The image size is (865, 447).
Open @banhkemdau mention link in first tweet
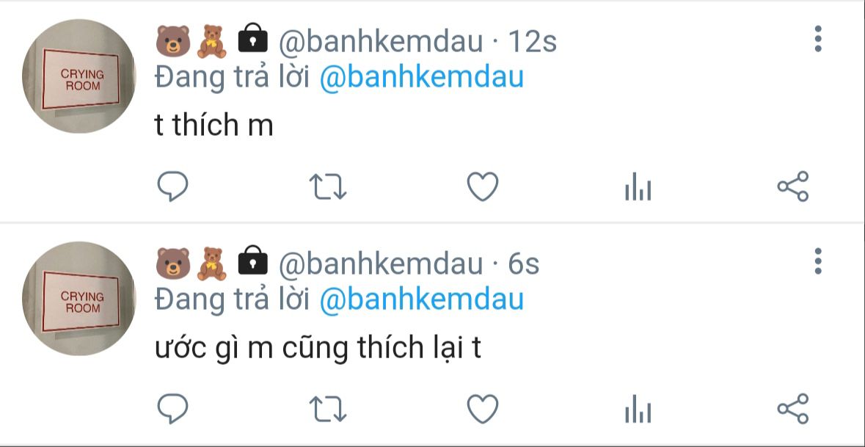(x=421, y=77)
